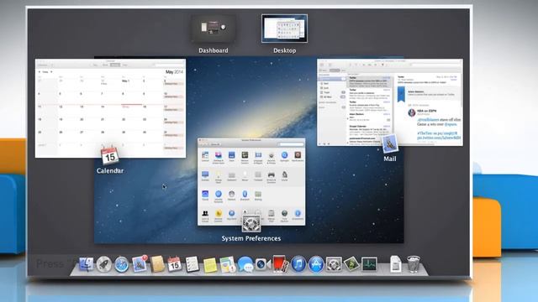Launch Launchpad rocket icon in Dock
The image size is (538, 302).
[103, 264]
